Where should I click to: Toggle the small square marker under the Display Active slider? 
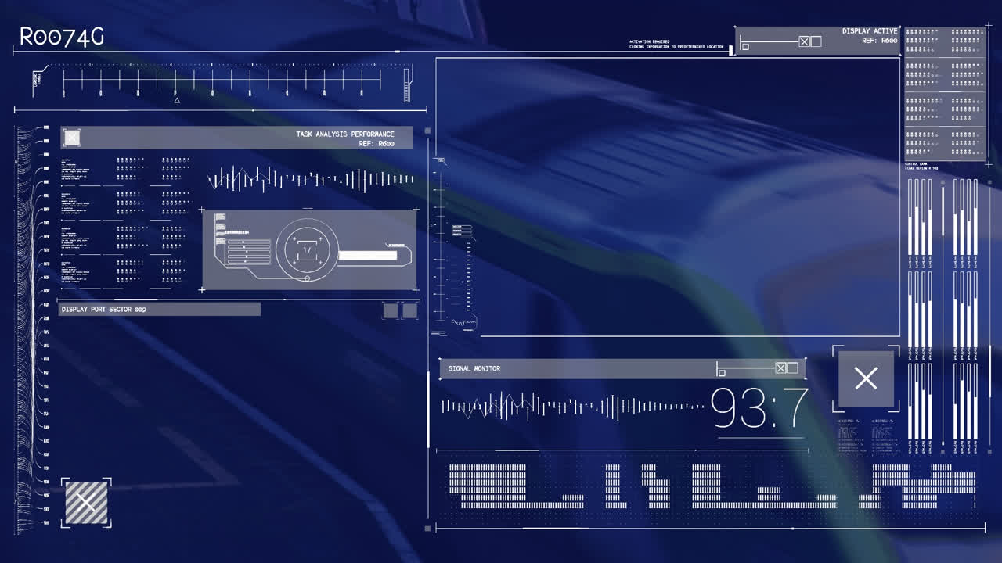pyautogui.click(x=744, y=45)
